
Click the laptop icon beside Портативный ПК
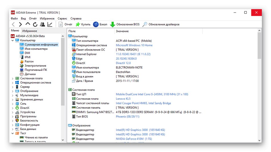coord(22,70)
